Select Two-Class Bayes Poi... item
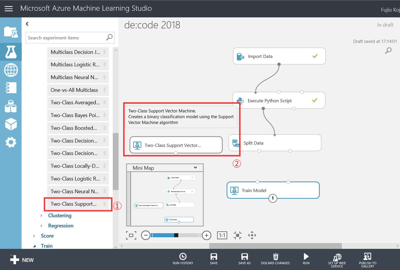The image size is (400, 270). pos(78,115)
